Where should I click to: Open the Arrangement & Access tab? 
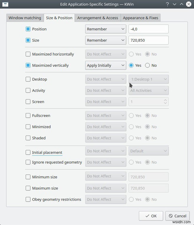98,18
